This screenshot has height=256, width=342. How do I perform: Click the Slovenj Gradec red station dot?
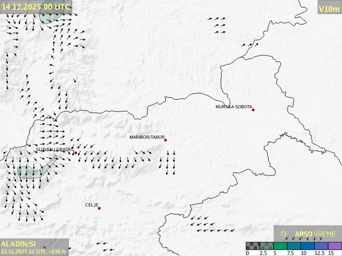tap(75, 153)
